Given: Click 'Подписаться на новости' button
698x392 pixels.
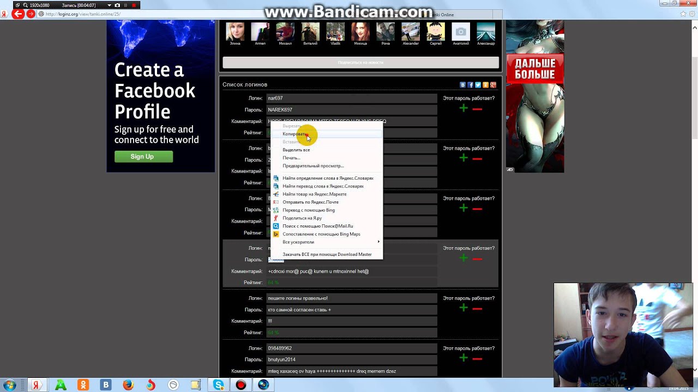Looking at the screenshot, I should pyautogui.click(x=360, y=63).
